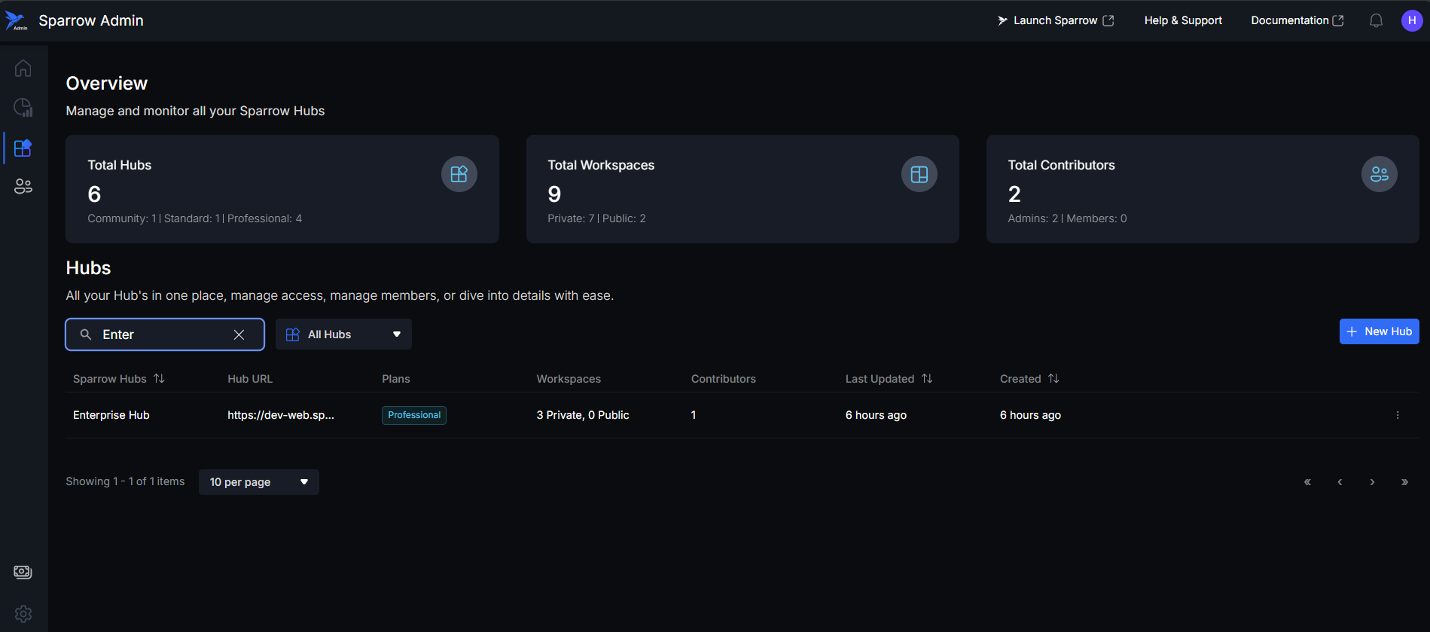Open the contributors sidebar icon
This screenshot has height=632, width=1430.
tap(23, 187)
